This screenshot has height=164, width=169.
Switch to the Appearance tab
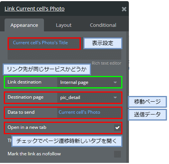pos(24,25)
